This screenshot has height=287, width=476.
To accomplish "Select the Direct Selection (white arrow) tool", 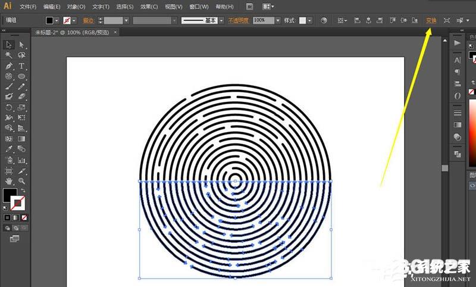I will (21, 45).
